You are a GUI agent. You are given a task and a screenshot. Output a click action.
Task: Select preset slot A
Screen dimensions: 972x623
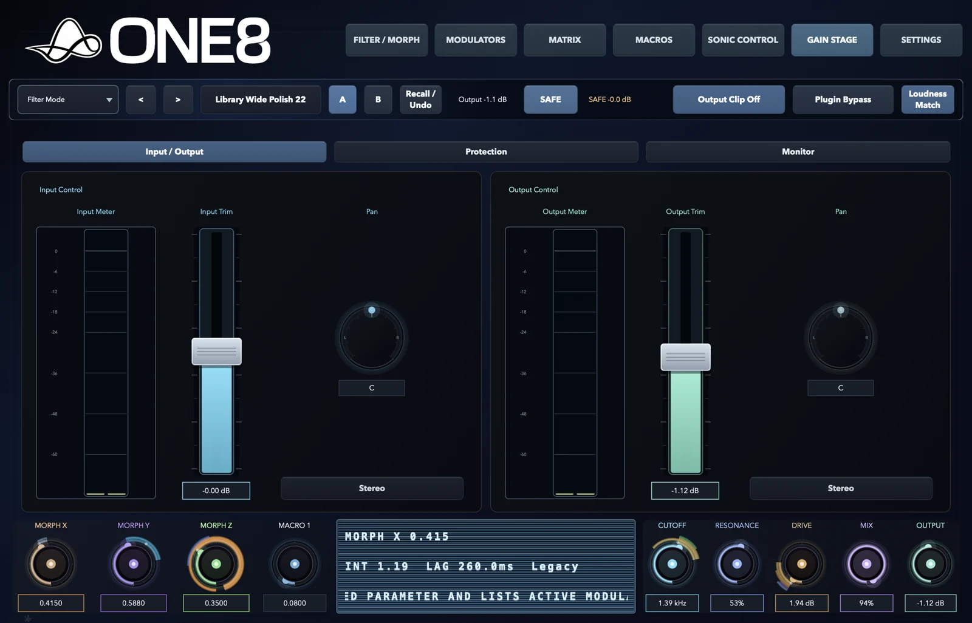343,100
